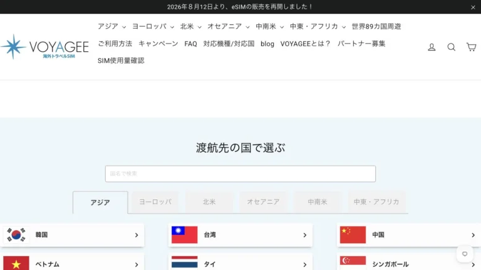Open the ベトナム country label

point(47,264)
